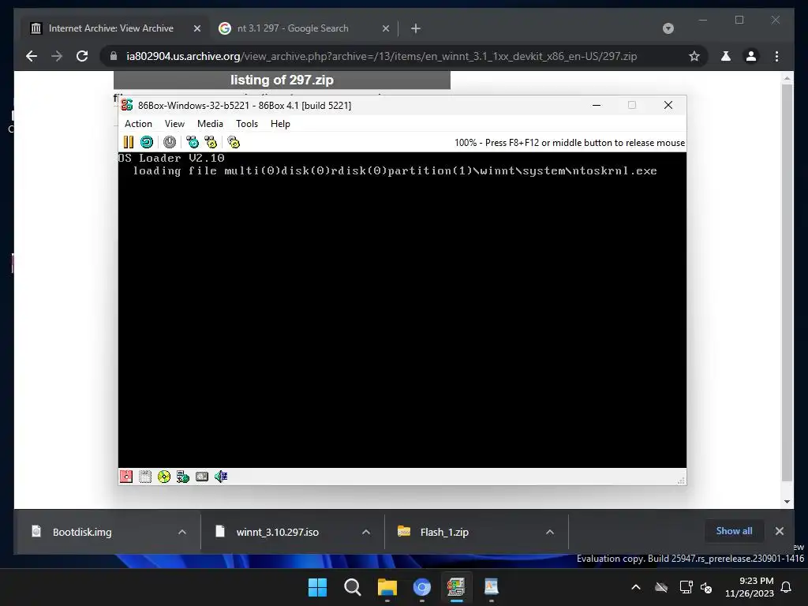Open Chrome experiments flask icon

click(726, 56)
